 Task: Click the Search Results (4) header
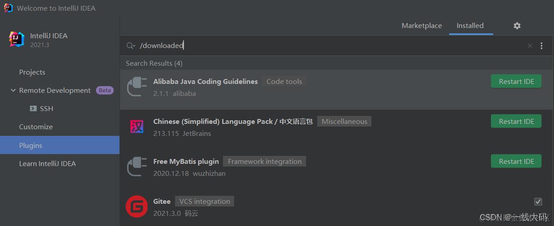click(x=154, y=63)
